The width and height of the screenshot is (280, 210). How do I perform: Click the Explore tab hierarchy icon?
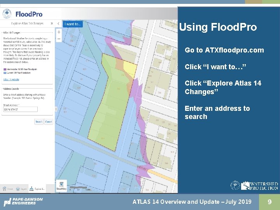[x=31, y=189]
